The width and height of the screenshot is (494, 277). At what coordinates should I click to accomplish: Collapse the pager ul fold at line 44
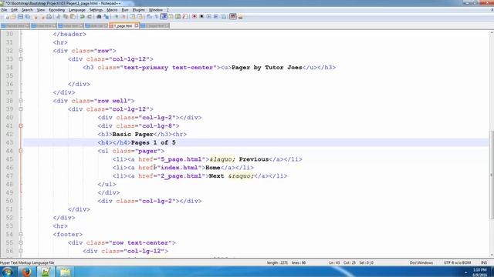point(21,151)
